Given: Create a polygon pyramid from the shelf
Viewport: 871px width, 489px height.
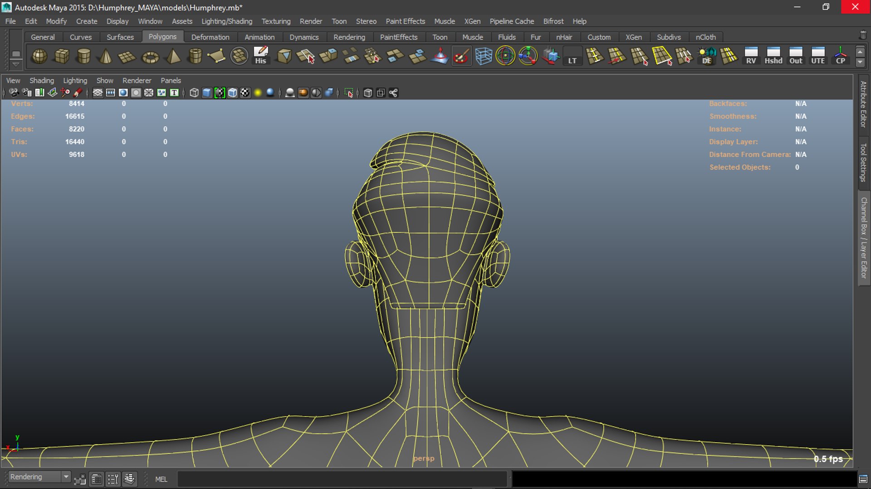Looking at the screenshot, I should point(173,56).
